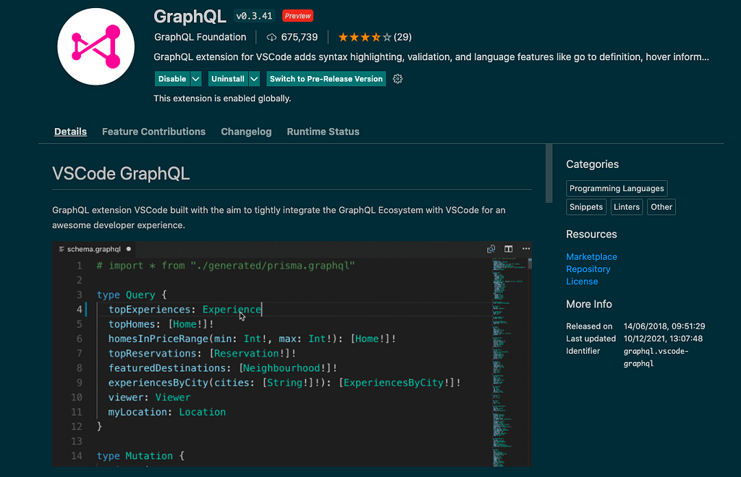Click the Programming Languages category tag
The width and height of the screenshot is (741, 477).
617,188
